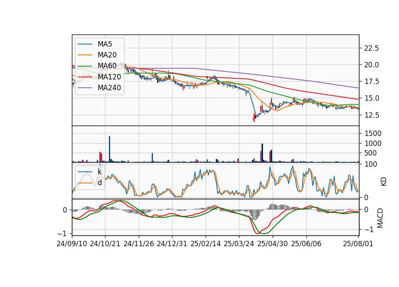Click the 1500 volume axis label

[x=373, y=134]
